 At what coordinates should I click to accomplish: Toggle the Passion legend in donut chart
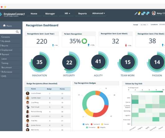(105, 124)
